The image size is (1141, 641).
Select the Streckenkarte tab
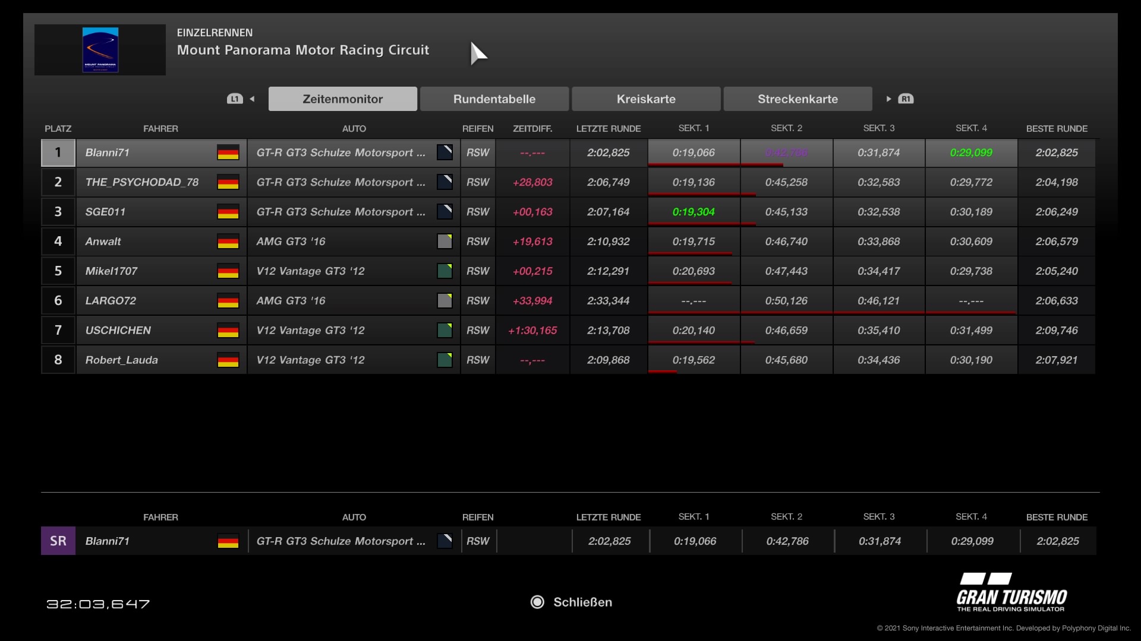pyautogui.click(x=798, y=99)
